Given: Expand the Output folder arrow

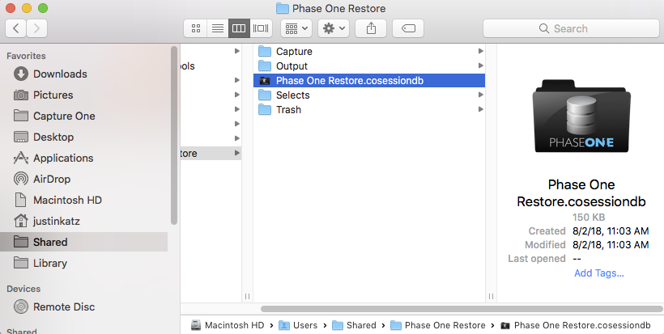Looking at the screenshot, I should point(481,66).
